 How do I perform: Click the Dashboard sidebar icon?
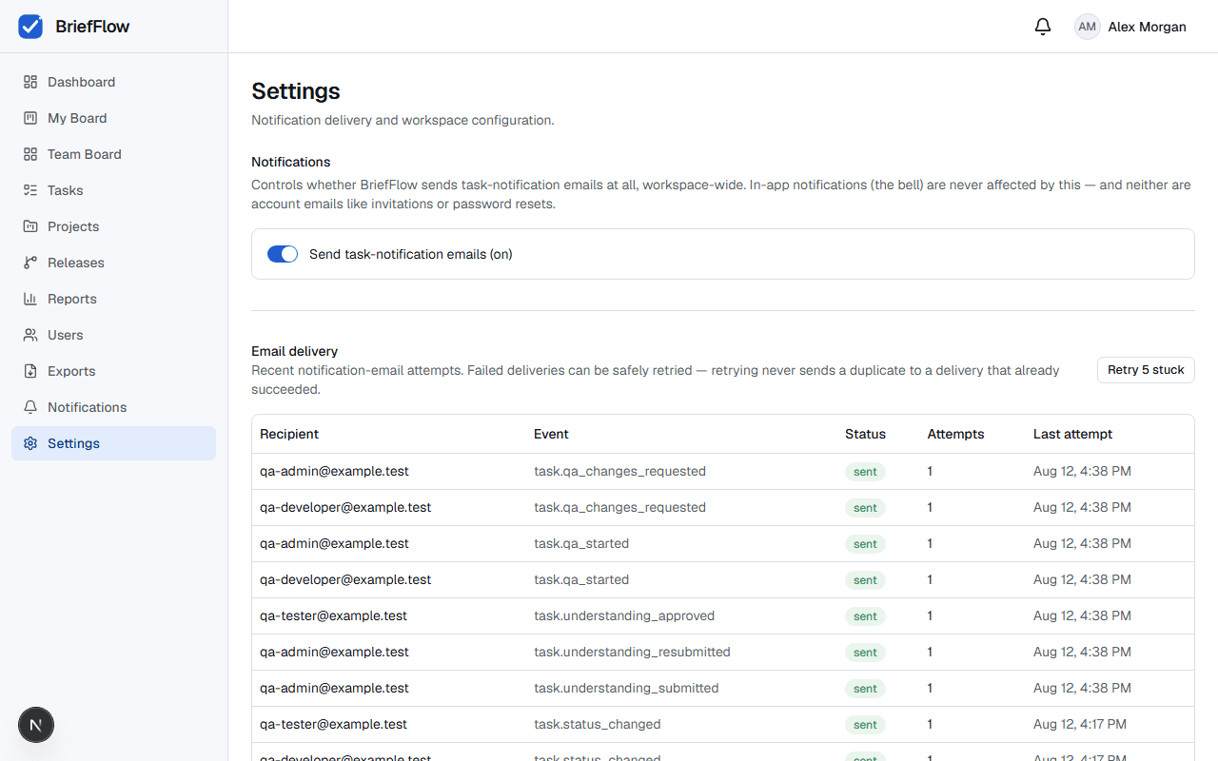pos(30,82)
